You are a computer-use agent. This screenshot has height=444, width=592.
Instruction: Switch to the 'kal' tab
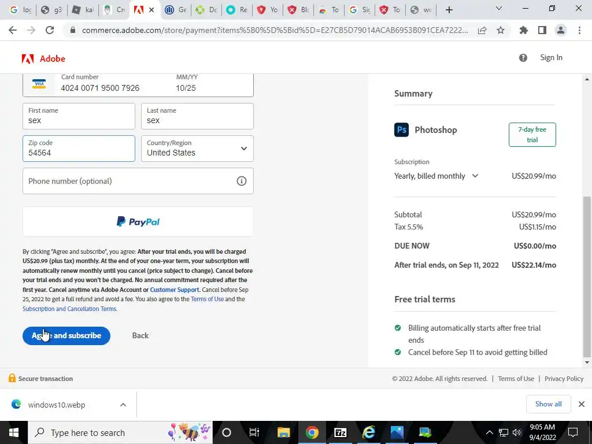click(83, 10)
